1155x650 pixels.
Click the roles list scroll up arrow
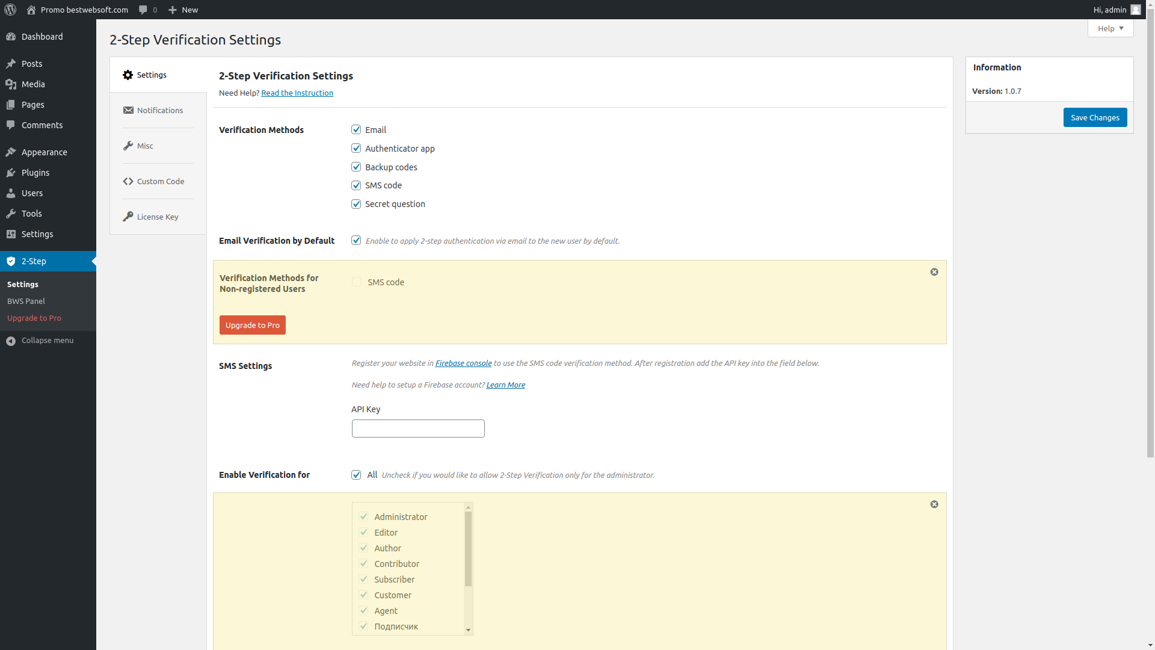(468, 507)
